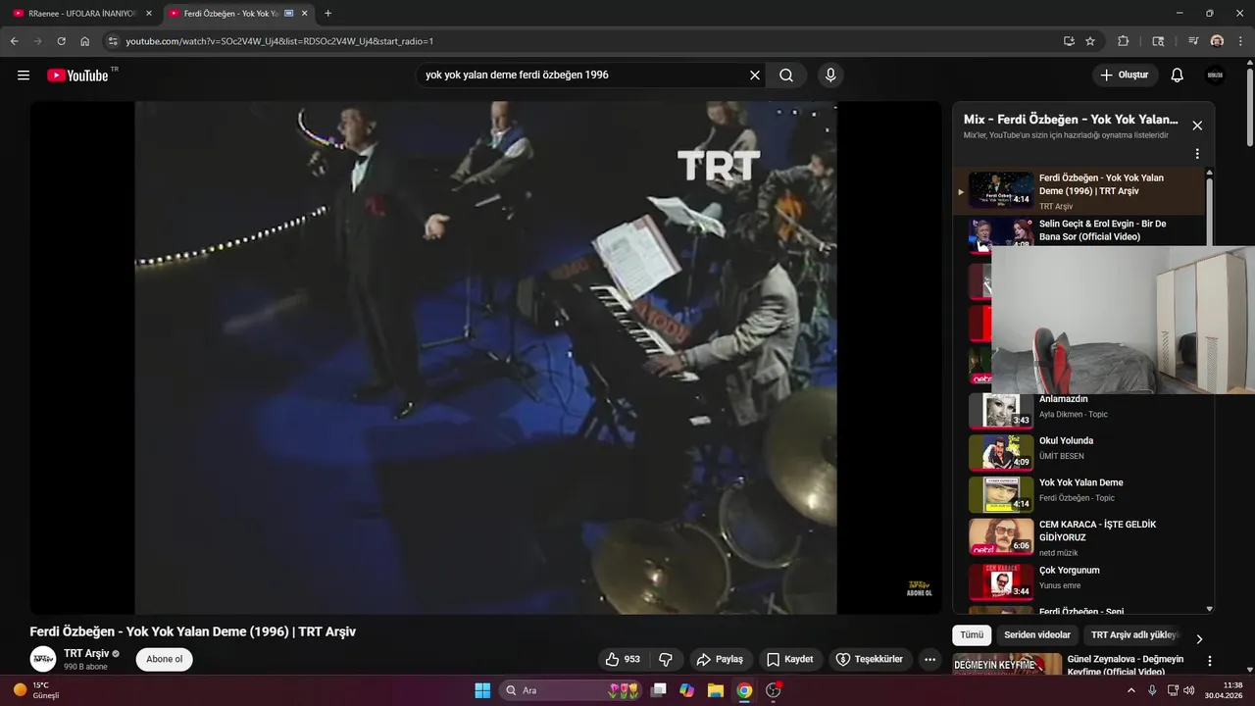Close the RRaenee browser tab
Screen dimensions: 1255x706
pos(149,14)
